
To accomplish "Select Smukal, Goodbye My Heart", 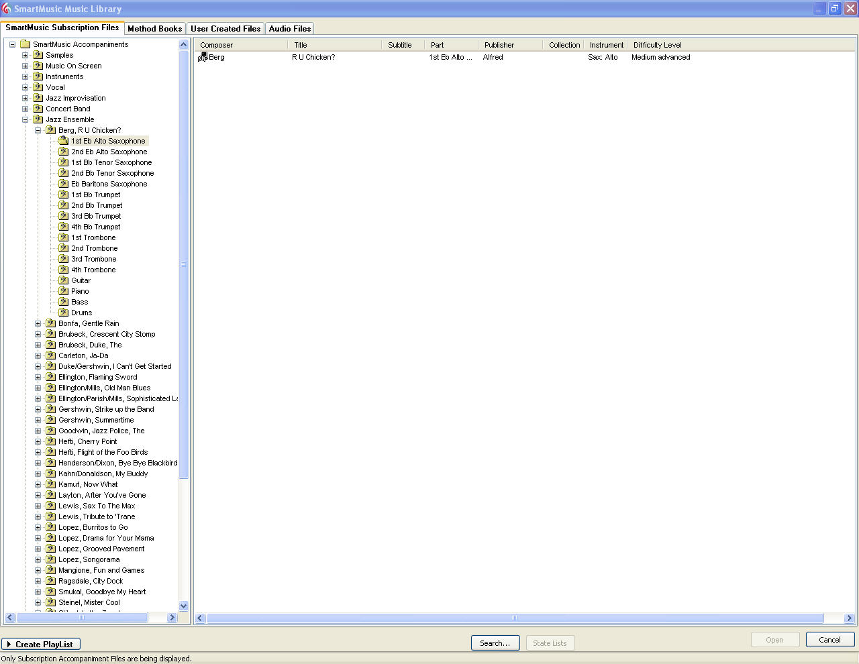I will coord(102,592).
